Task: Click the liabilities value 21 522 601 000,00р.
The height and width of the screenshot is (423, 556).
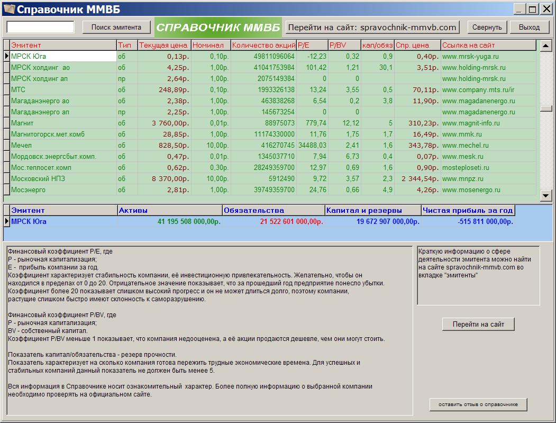Action: point(274,221)
